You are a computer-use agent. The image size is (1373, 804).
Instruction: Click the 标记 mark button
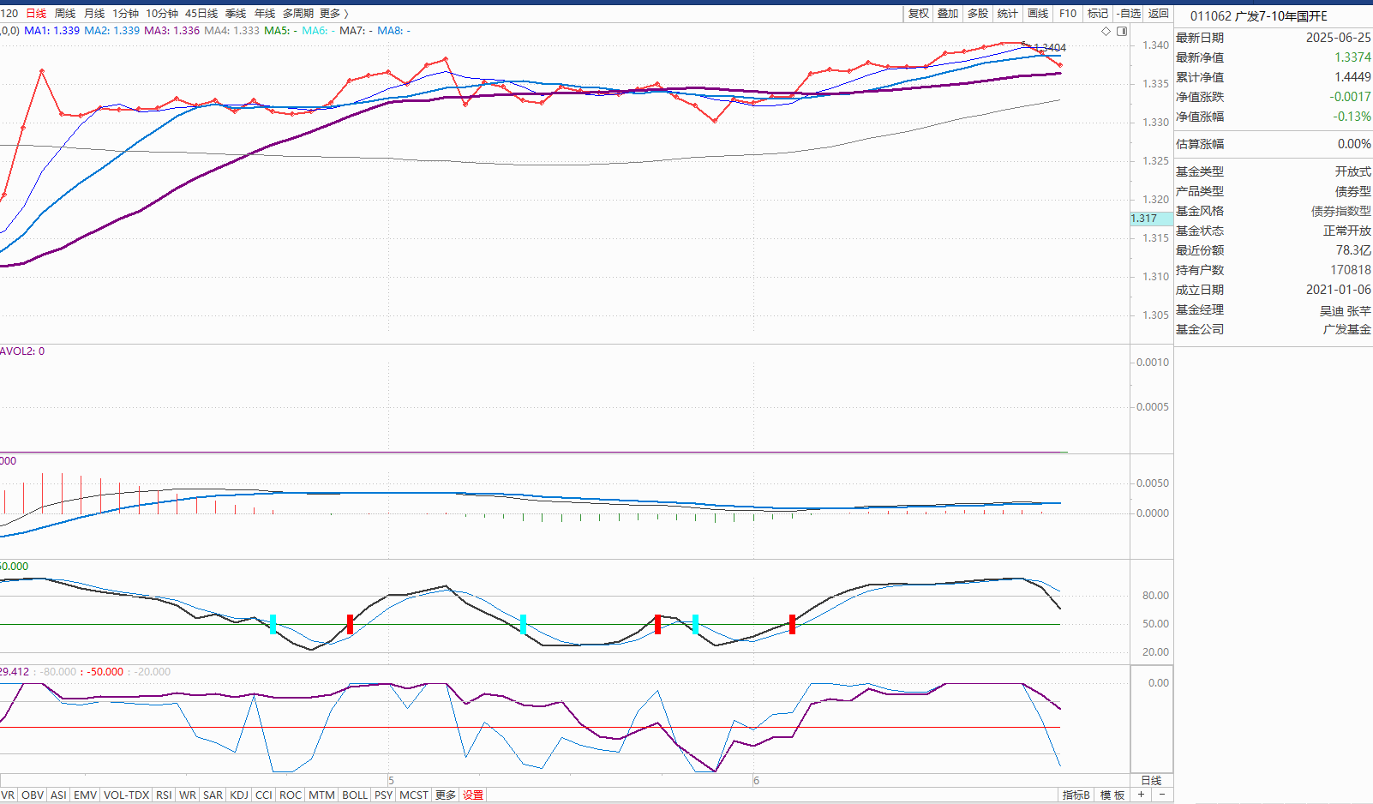[x=1098, y=14]
